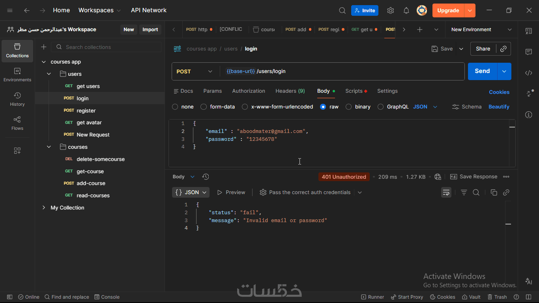This screenshot has height=303, width=539.
Task: Open the configure workspace sidebar icon
Action: tap(17, 151)
